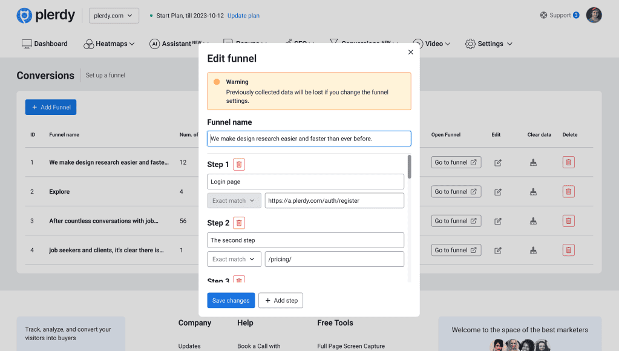Image resolution: width=619 pixels, height=351 pixels.
Task: Save changes in the Edit funnel dialog
Action: 231,300
